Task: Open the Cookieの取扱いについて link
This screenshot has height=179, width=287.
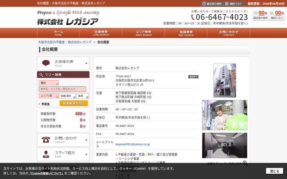Action: tap(46, 173)
